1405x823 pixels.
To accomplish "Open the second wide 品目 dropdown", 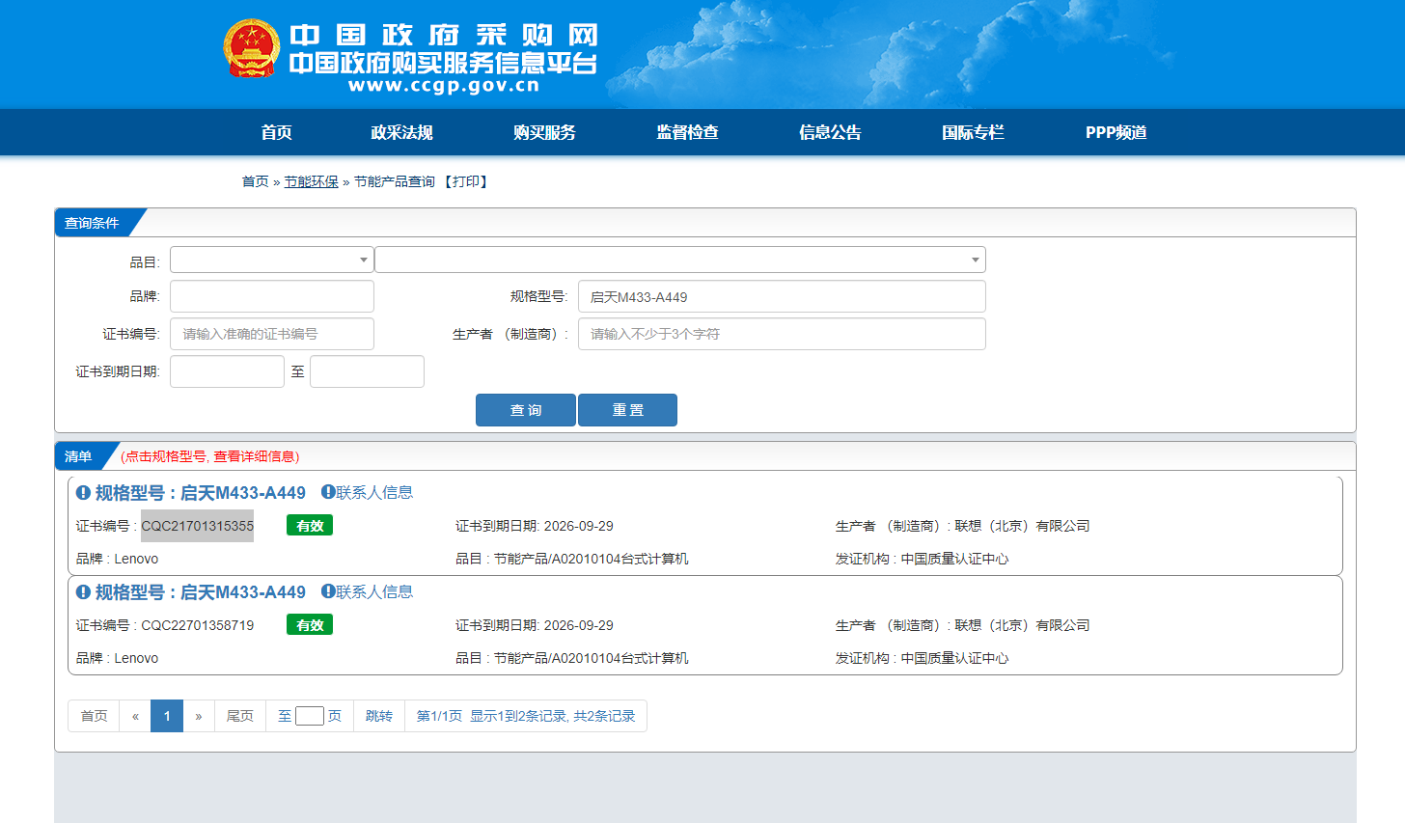I will (x=680, y=260).
